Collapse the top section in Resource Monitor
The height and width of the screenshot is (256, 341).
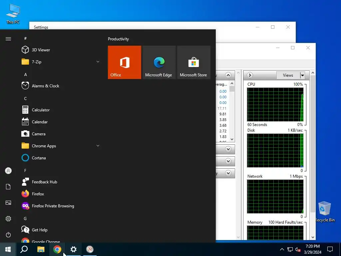(228, 75)
